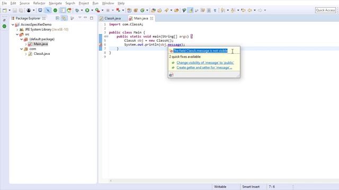Click the maximize Package Explorer view icon
This screenshot has height=190, width=339.
[x=92, y=18]
